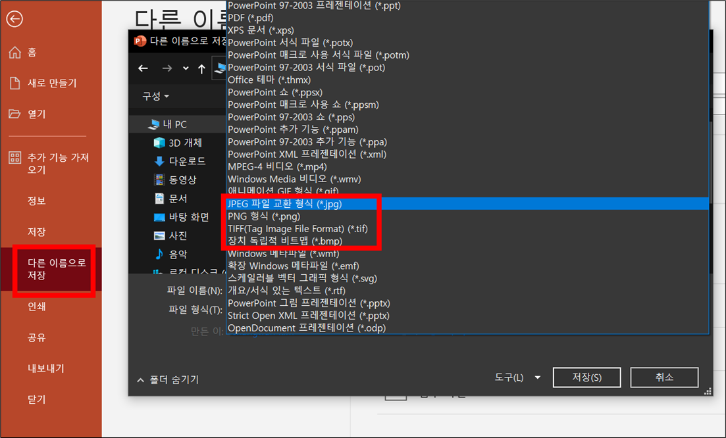Click 닫기 in the sidebar
Image resolution: width=726 pixels, height=438 pixels.
click(37, 399)
